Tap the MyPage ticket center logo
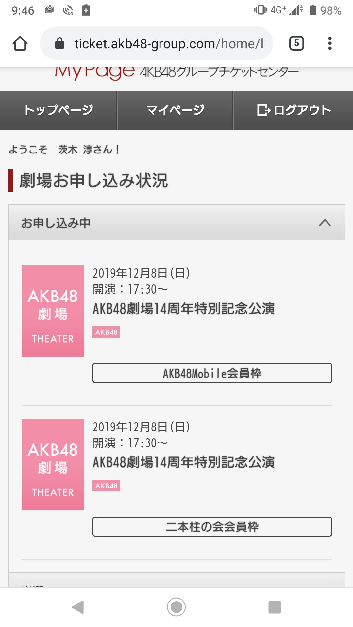Screen dimensions: 353x627 (176, 72)
